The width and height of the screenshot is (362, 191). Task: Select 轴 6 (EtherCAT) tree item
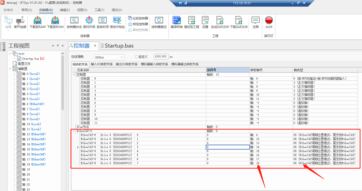coord(31,104)
